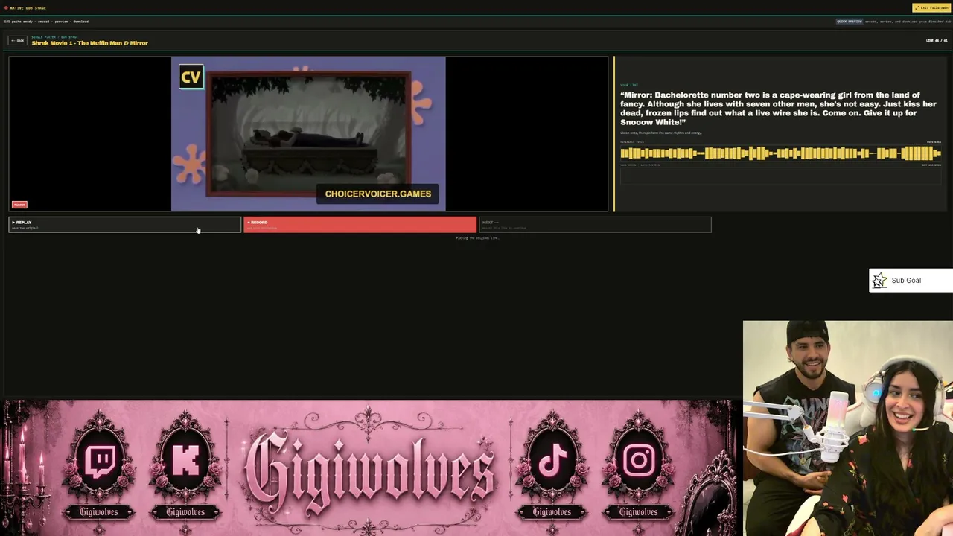
Task: Click the "Native Dub Stage" header text
Action: (28, 8)
